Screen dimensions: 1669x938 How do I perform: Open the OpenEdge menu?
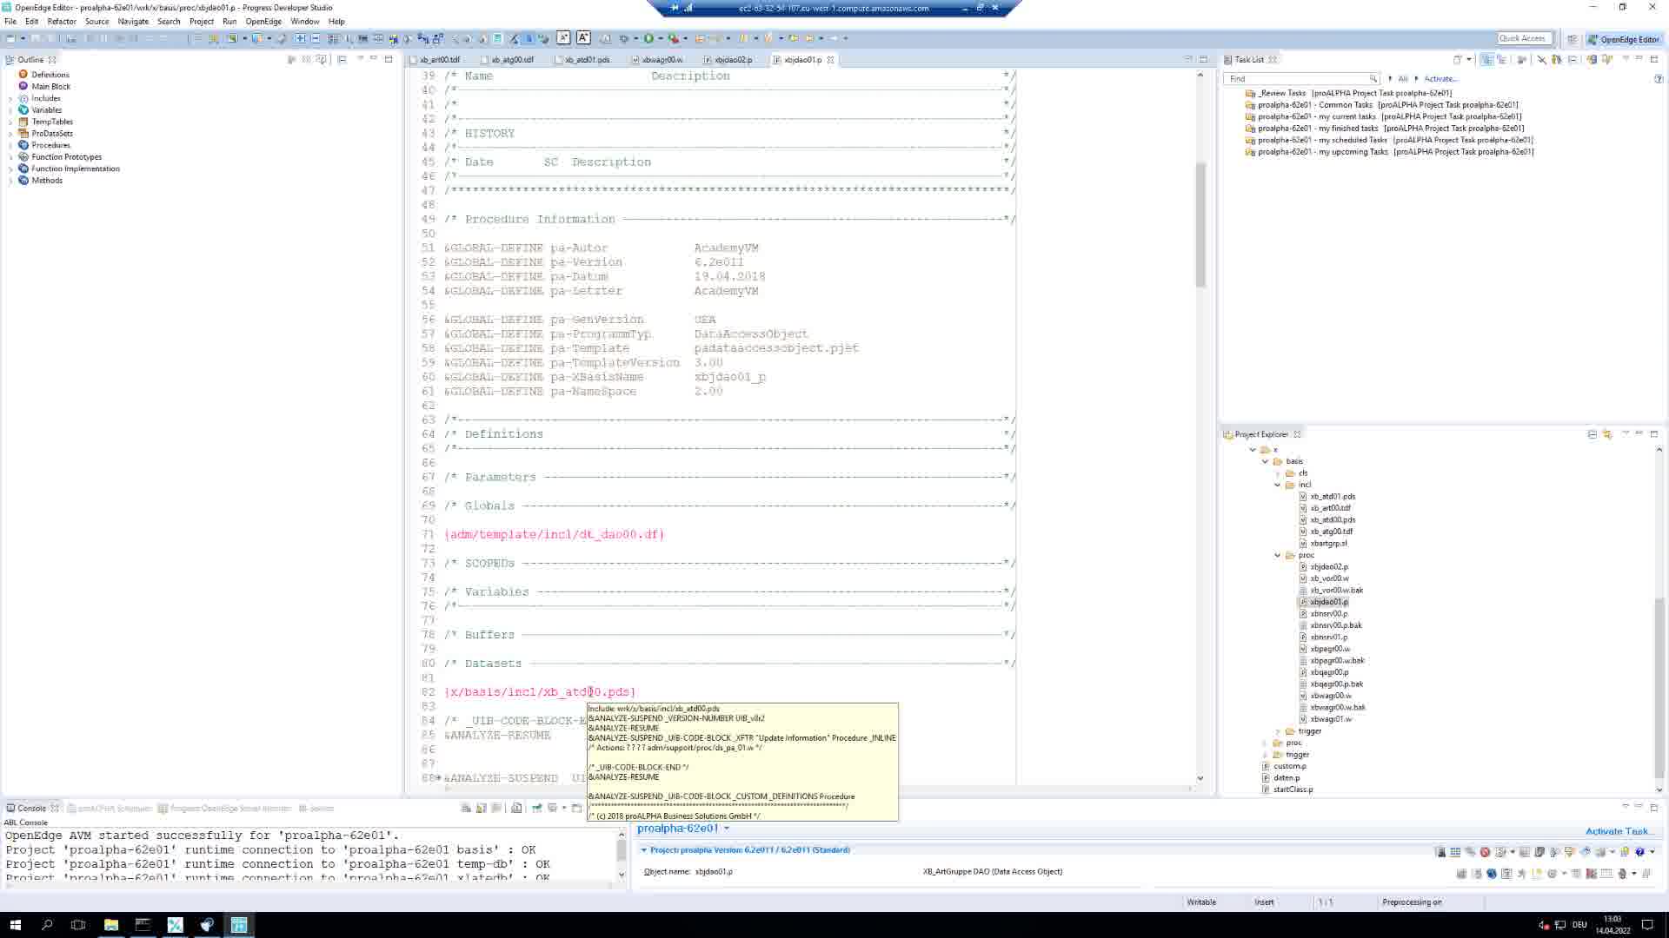(263, 21)
